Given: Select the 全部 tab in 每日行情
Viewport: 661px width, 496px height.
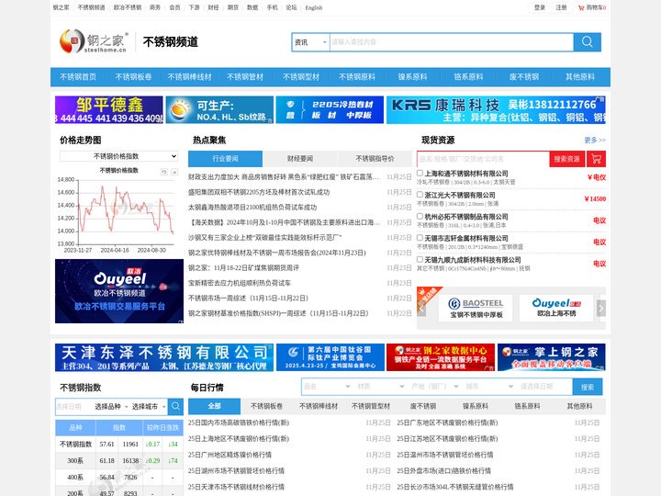Looking at the screenshot, I should click(214, 406).
